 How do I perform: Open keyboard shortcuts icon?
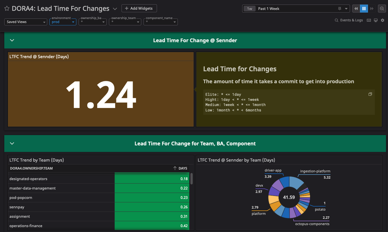369,20
